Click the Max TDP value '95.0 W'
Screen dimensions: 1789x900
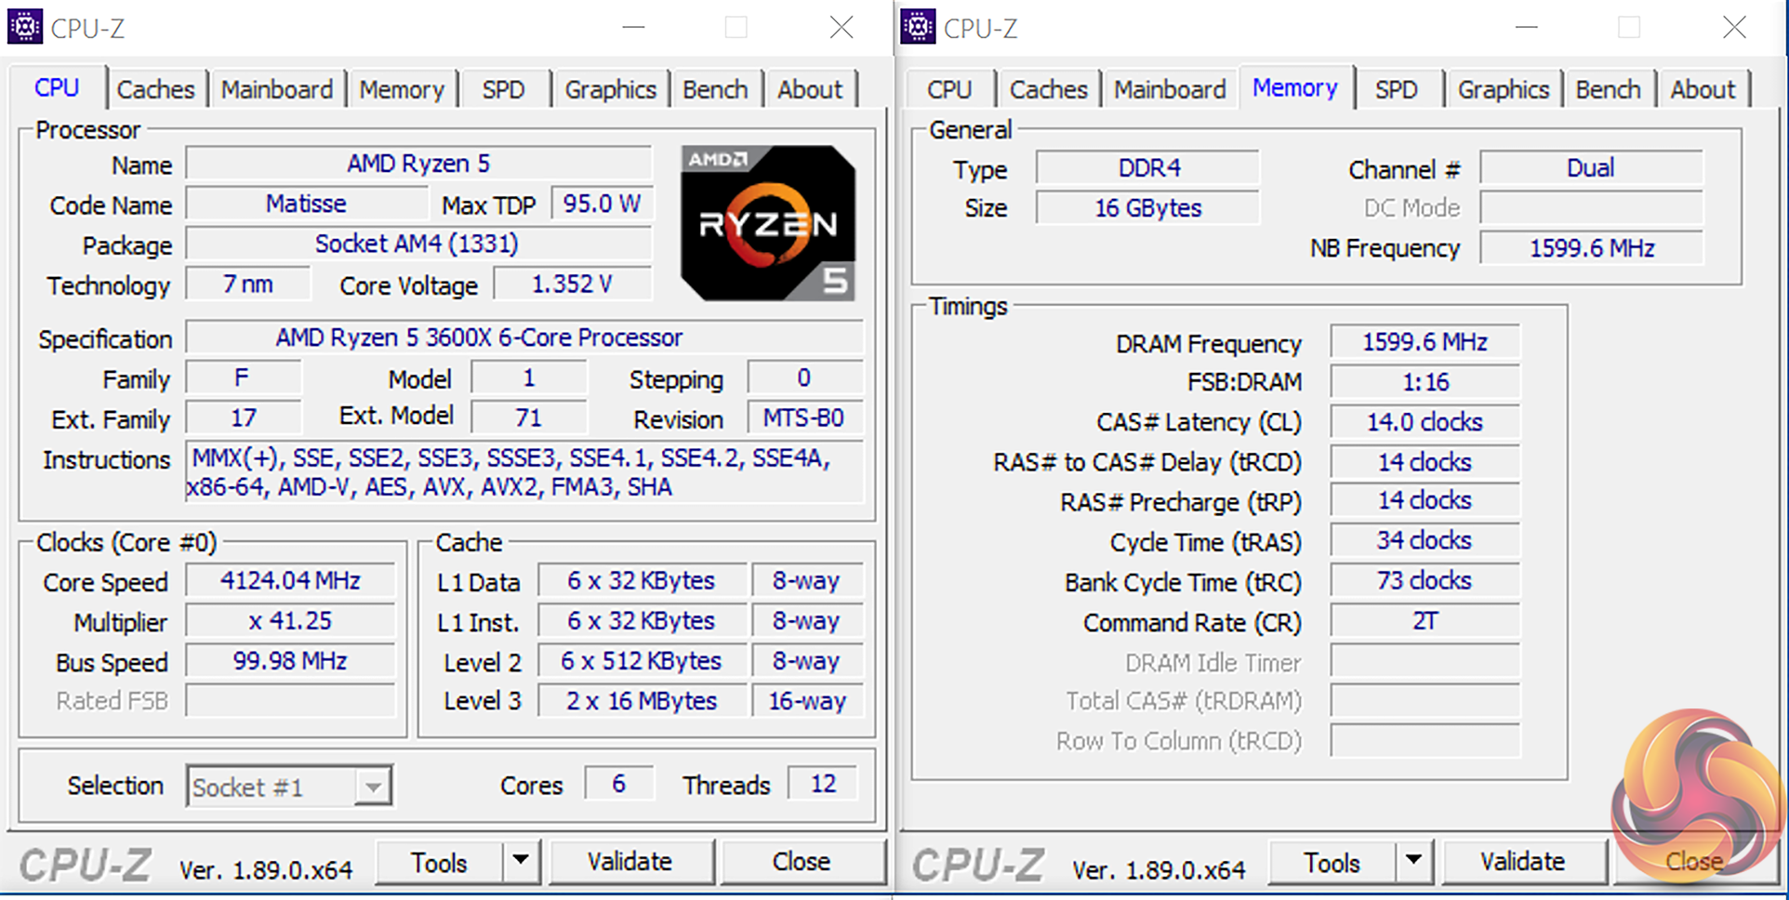[x=602, y=204]
